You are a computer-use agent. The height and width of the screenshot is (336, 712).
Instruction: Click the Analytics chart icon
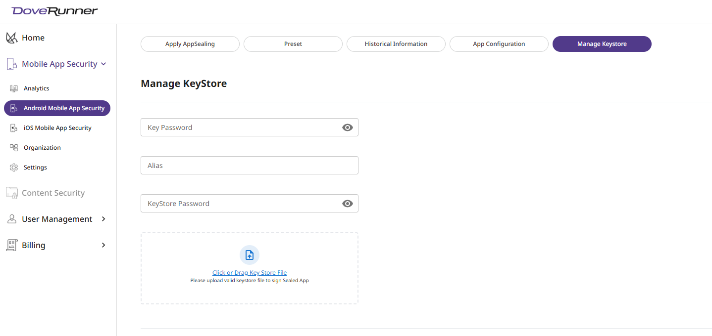[14, 88]
